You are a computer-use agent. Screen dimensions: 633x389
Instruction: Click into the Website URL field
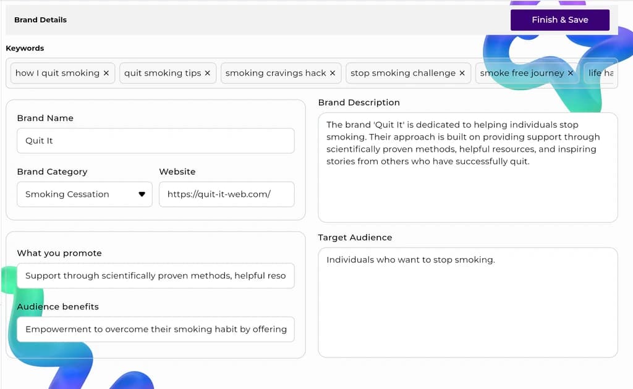226,194
